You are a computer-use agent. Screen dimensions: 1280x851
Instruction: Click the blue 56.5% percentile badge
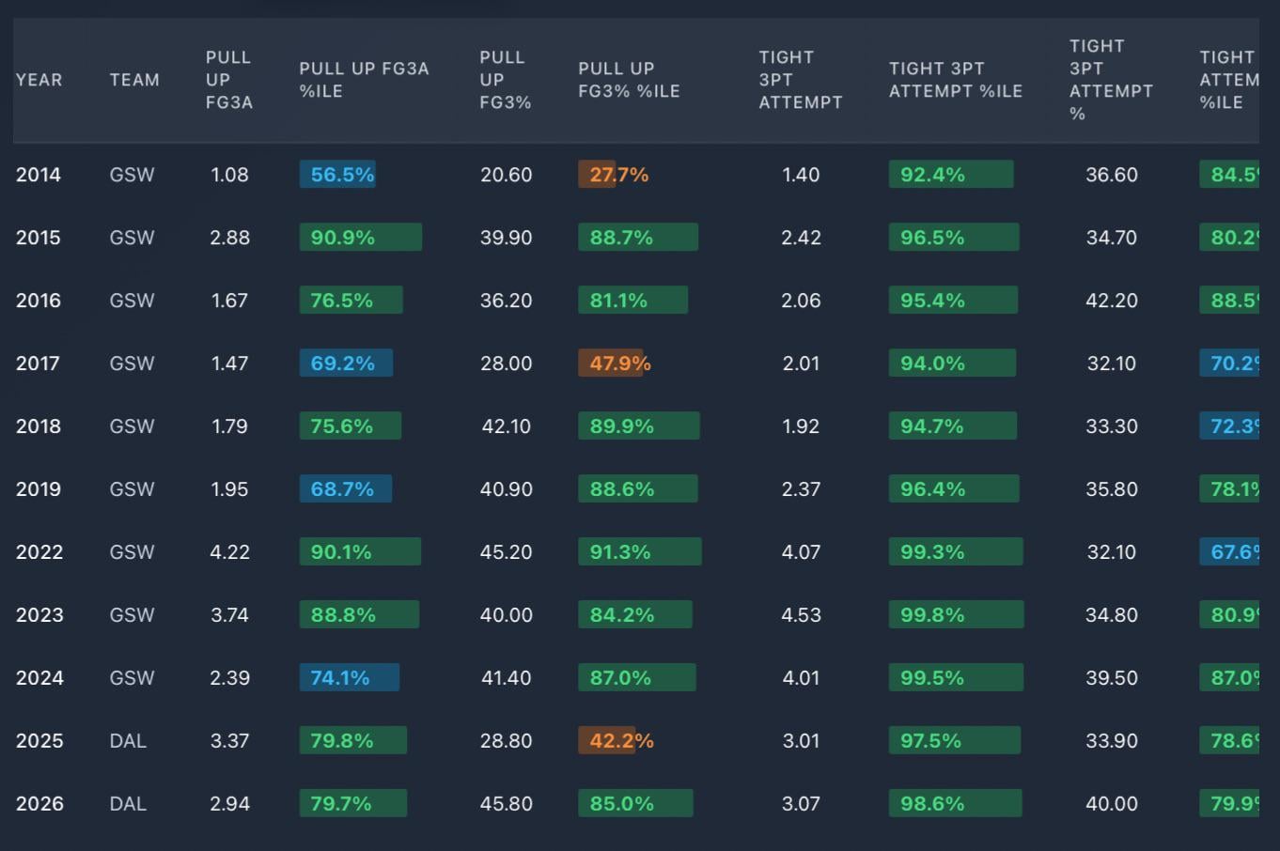pyautogui.click(x=338, y=175)
